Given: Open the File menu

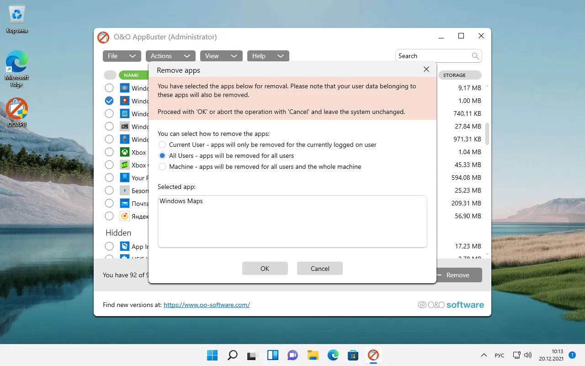Looking at the screenshot, I should [122, 56].
